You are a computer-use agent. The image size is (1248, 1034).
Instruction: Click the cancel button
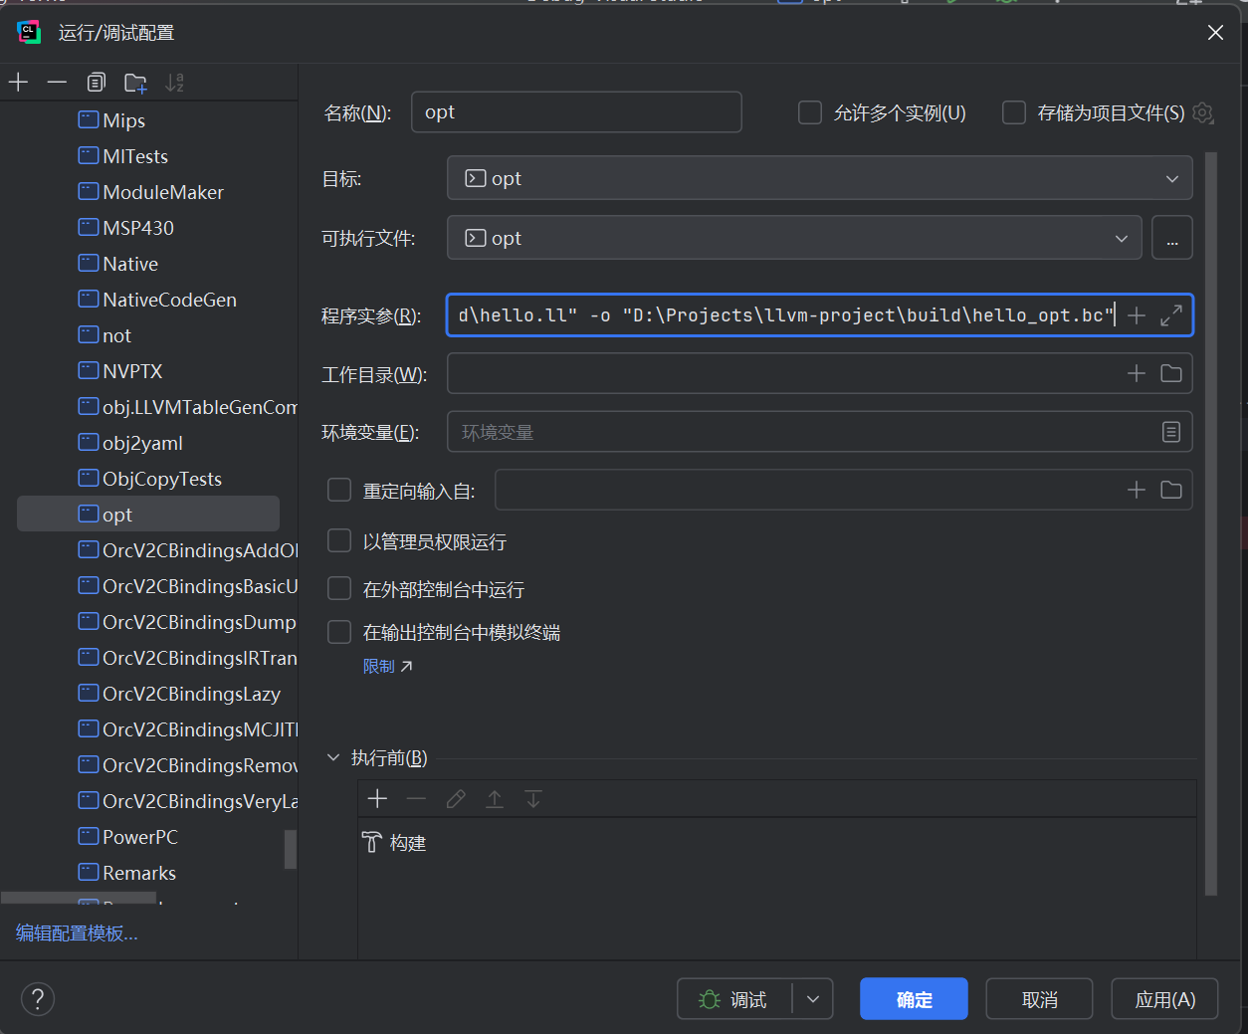[1039, 999]
